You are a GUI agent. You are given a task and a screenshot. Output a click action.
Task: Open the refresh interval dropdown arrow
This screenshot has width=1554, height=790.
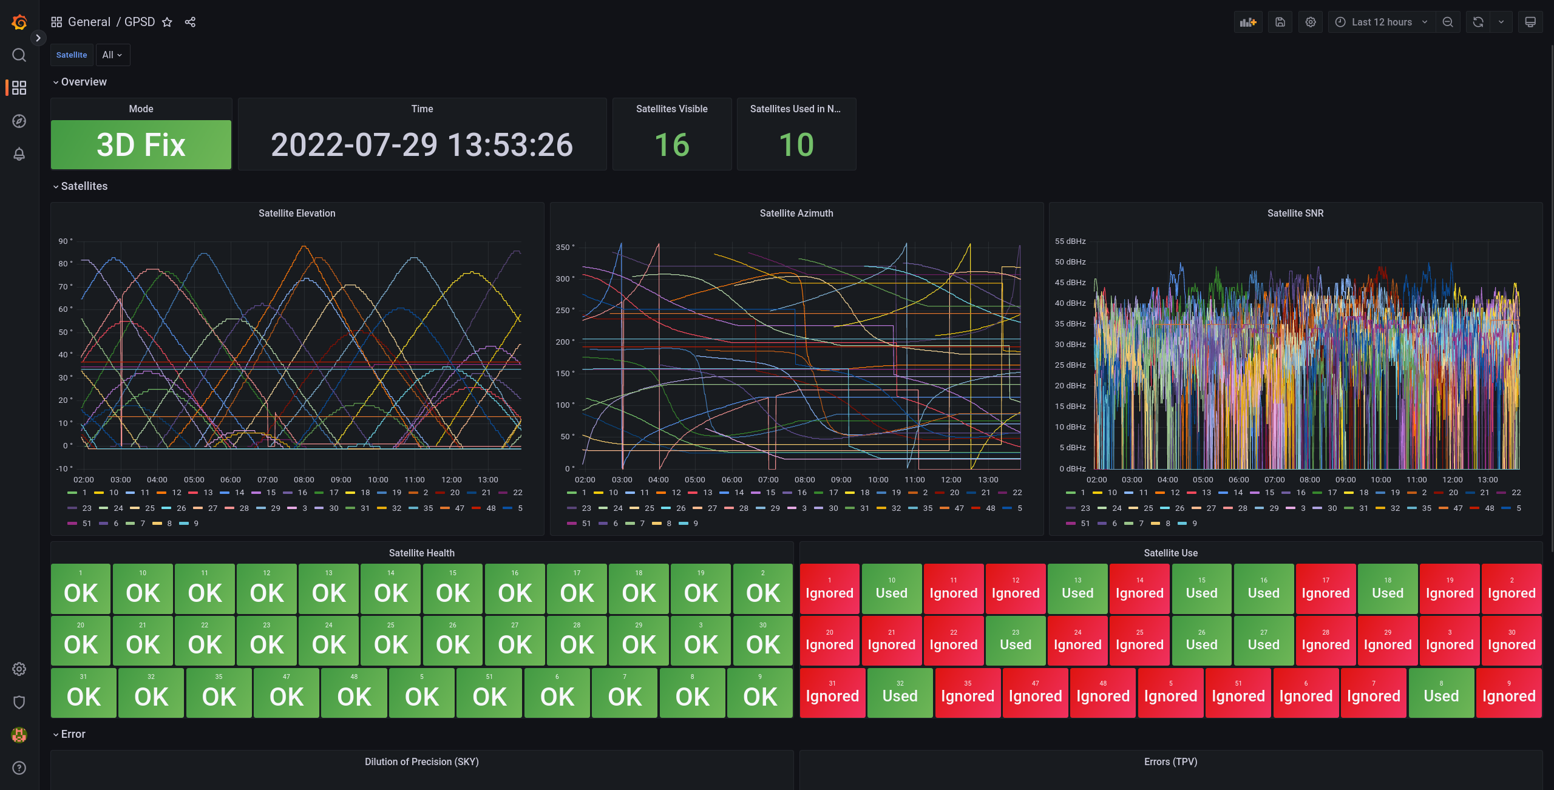point(1501,22)
